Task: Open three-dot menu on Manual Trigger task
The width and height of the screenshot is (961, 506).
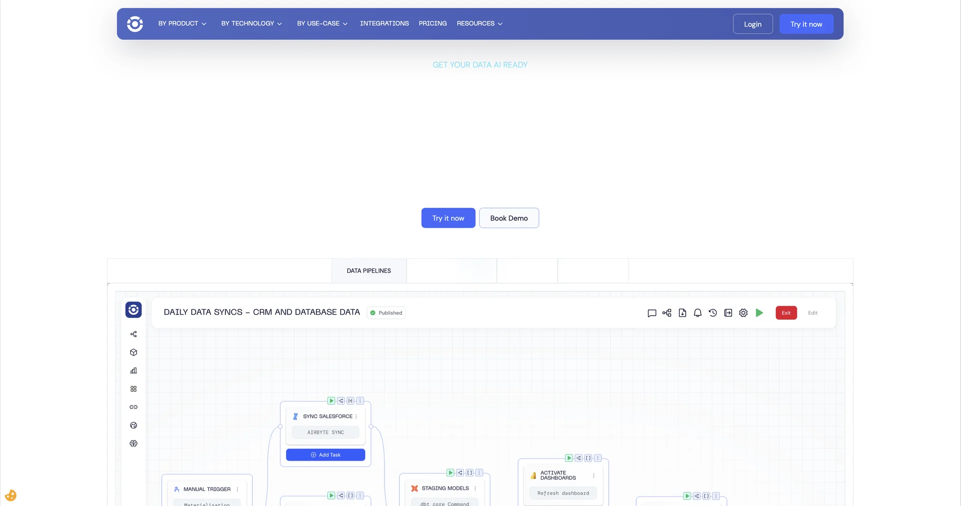Action: (x=237, y=489)
